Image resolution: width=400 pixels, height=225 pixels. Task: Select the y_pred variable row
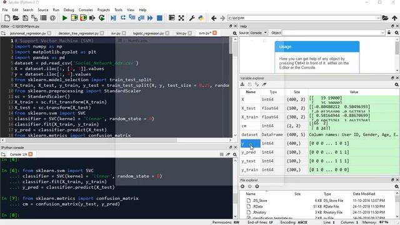tap(319, 152)
